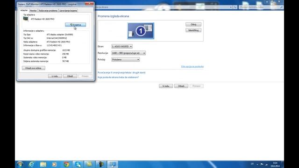Image resolution: width=299 pixels, height=168 pixels.
Task: Click U redu in the screen resolution window
Action: (166, 86)
